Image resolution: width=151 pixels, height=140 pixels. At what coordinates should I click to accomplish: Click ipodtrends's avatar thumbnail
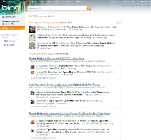(x=33, y=131)
